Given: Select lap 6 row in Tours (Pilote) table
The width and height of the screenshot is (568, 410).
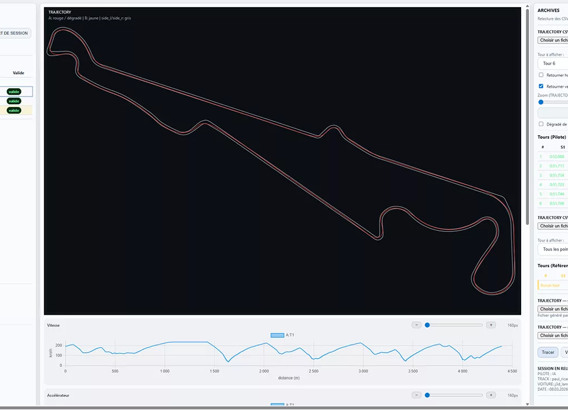Looking at the screenshot, I should click(x=553, y=203).
